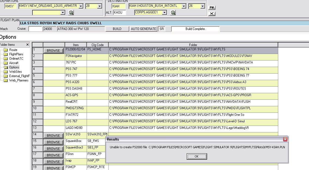Click the F1ATR72 item cell
The image size is (309, 170).
pyautogui.click(x=76, y=116)
